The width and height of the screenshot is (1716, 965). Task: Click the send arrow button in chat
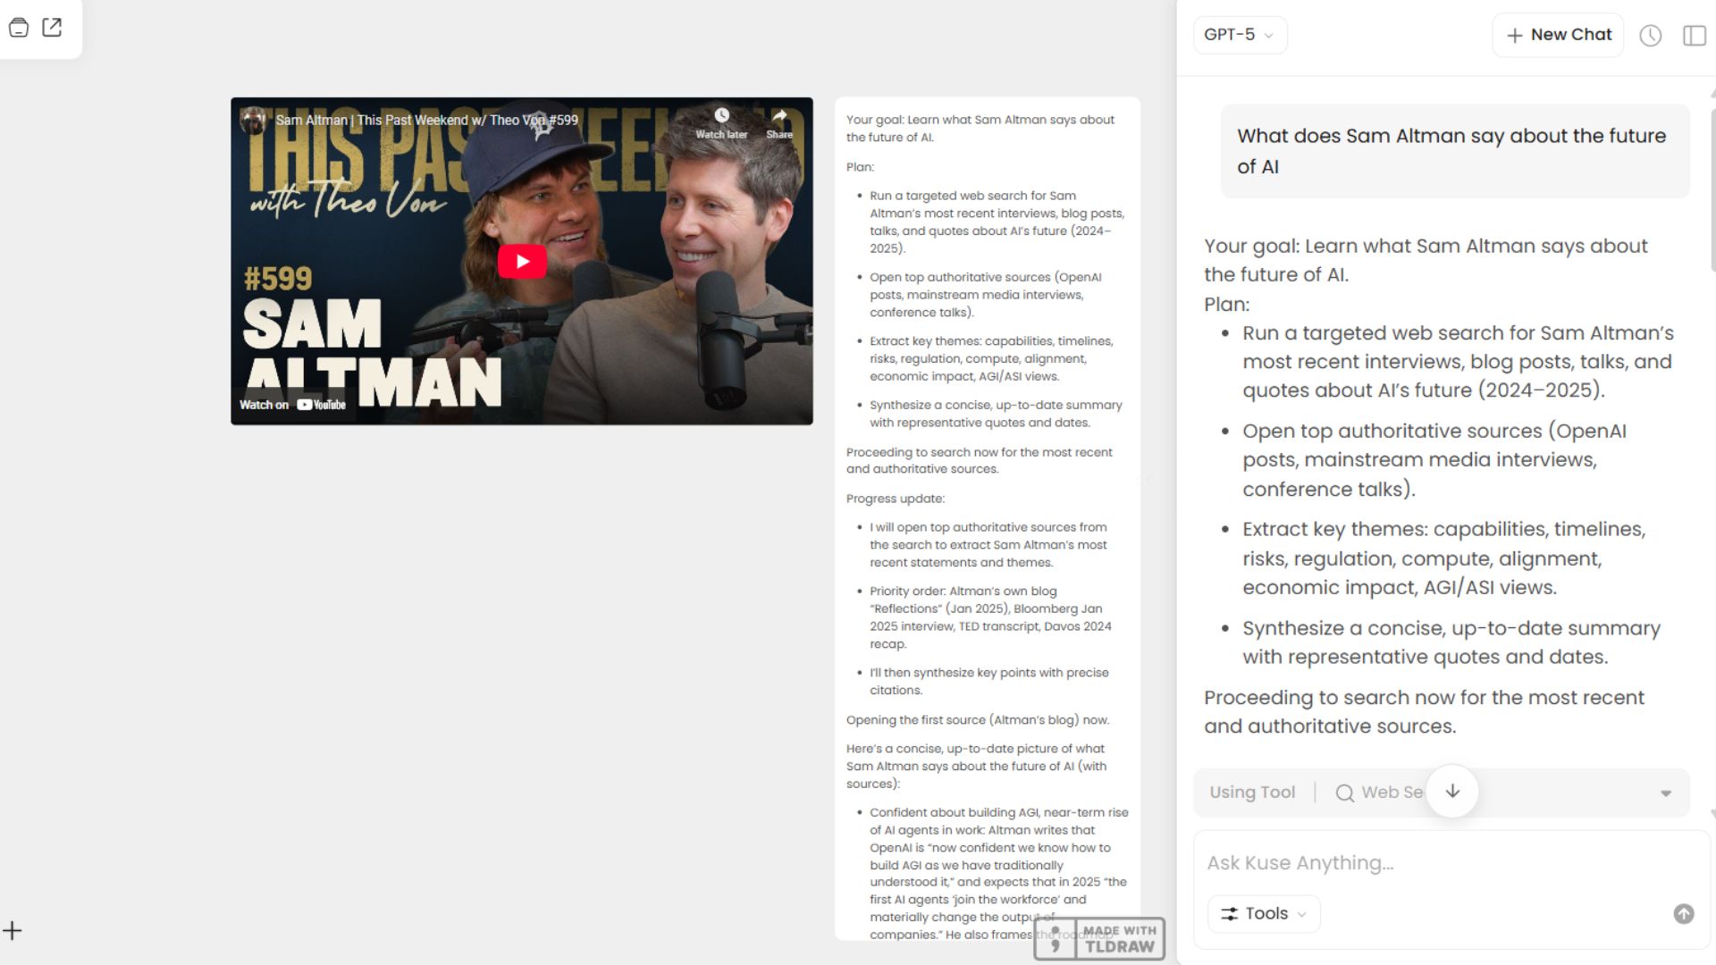(x=1683, y=914)
